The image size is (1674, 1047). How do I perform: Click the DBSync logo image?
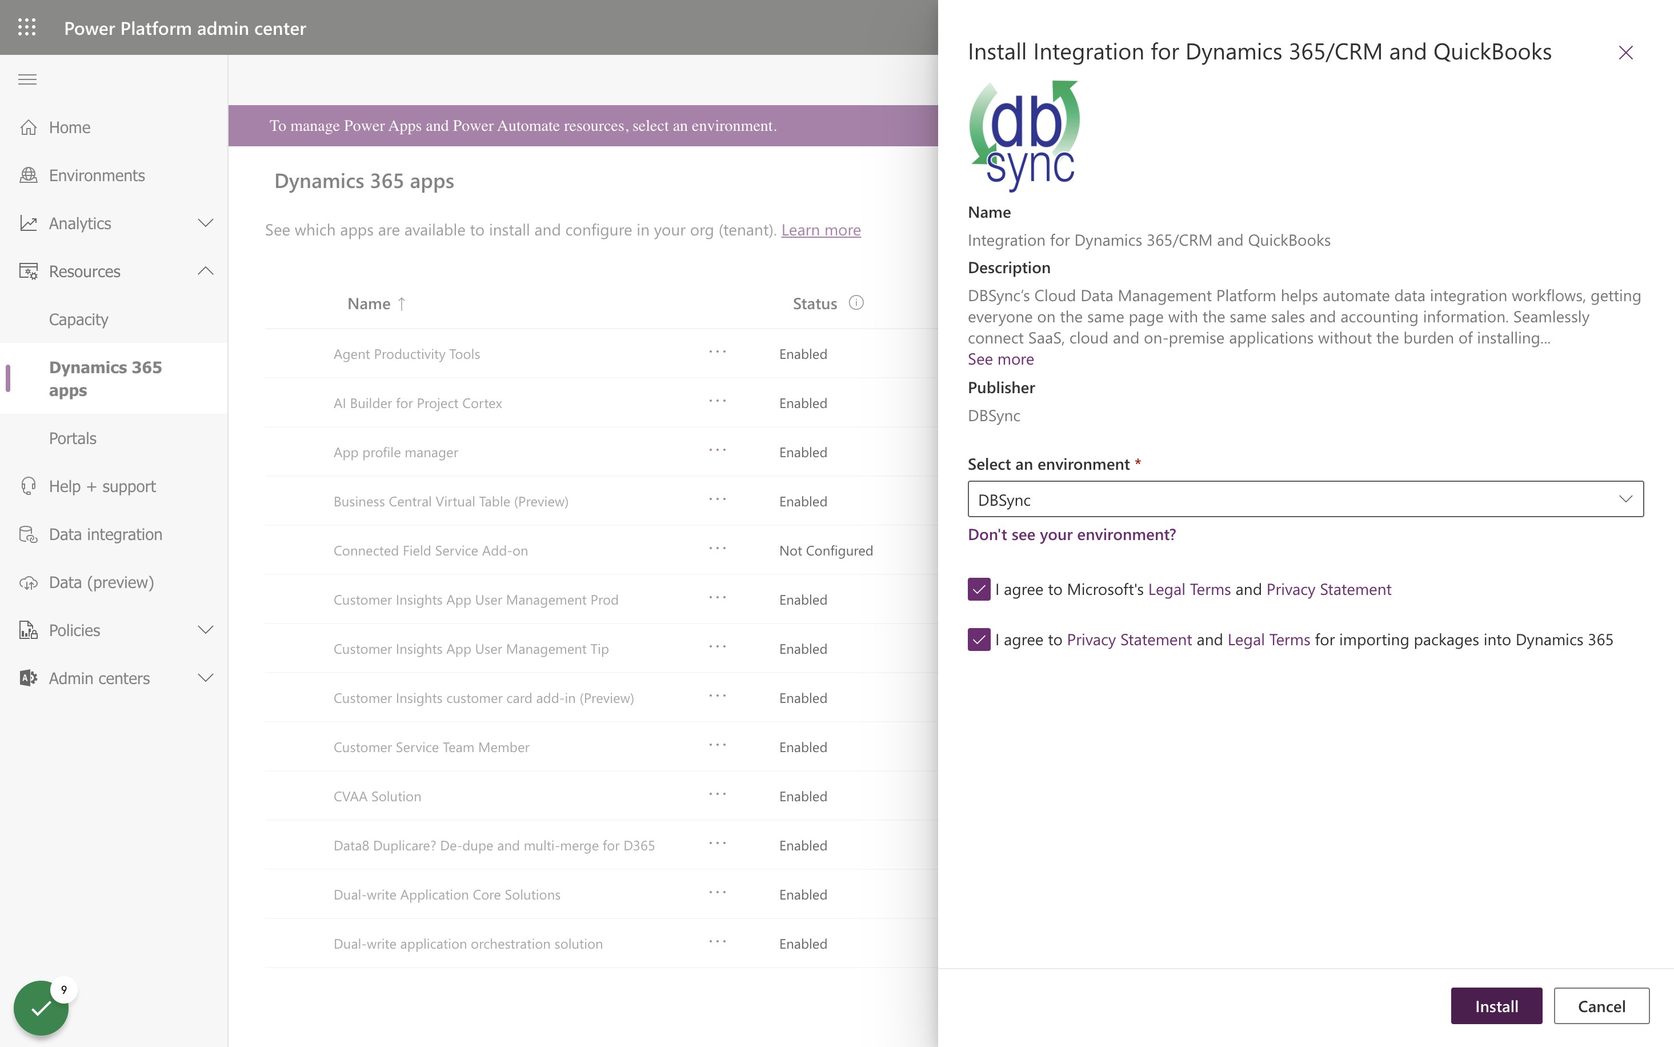click(x=1024, y=135)
